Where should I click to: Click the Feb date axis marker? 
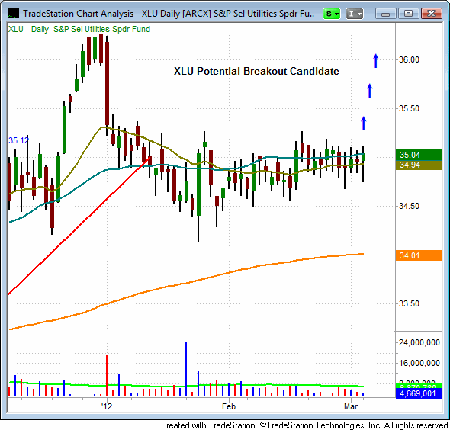229,406
